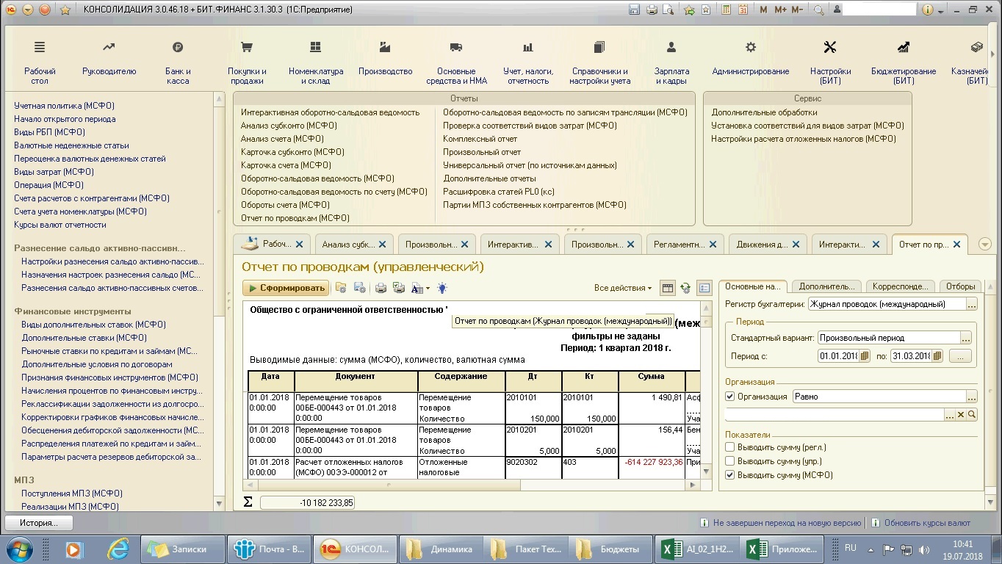The image size is (1002, 564).
Task: Click calendar icon next to Период с date
Action: tap(865, 356)
